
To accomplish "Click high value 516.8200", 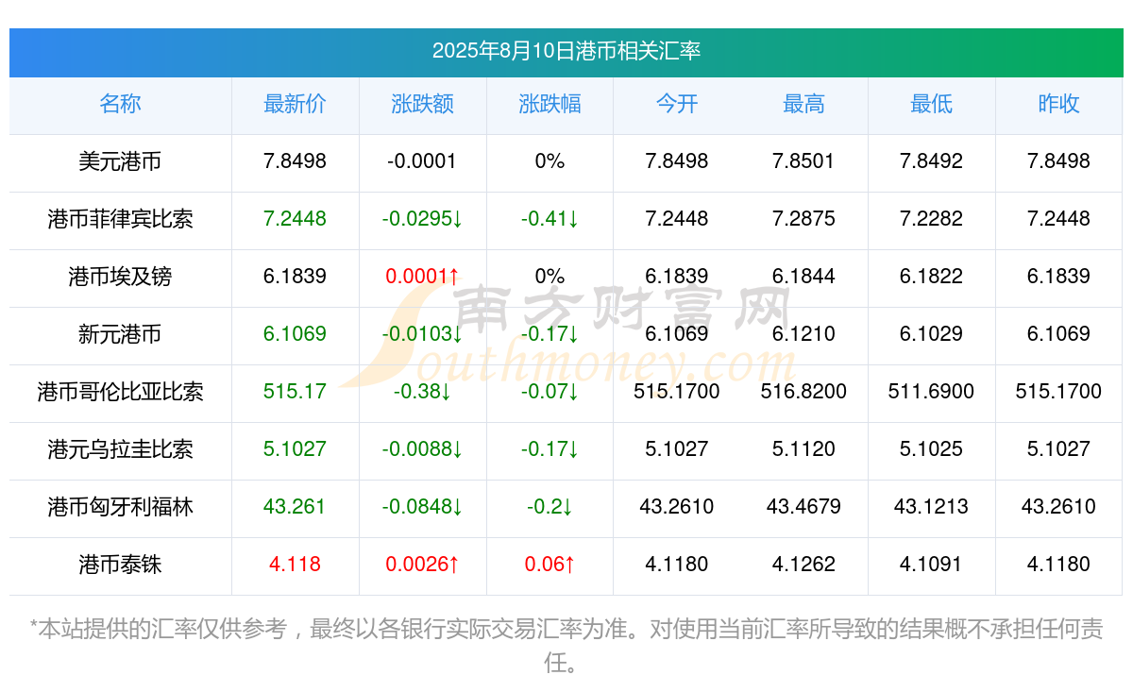I will (803, 392).
